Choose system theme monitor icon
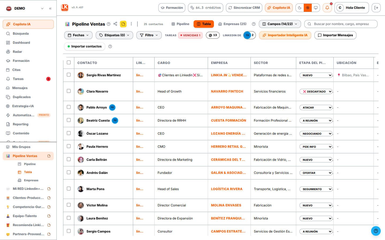 316,8
